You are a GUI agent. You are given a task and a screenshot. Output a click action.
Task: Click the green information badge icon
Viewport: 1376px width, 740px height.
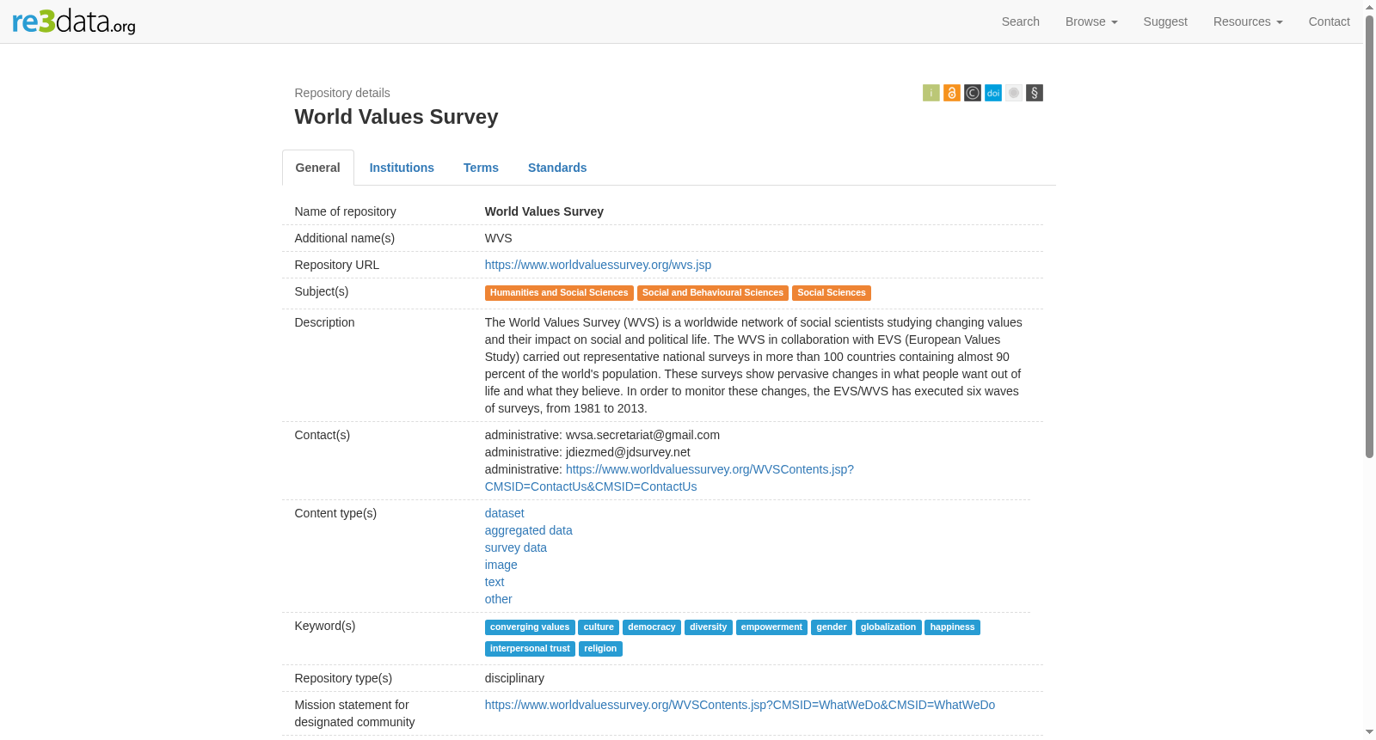point(931,93)
